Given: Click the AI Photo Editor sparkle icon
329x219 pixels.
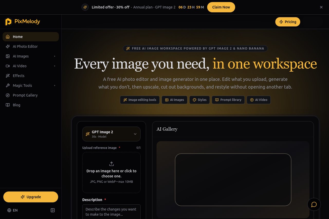Looking at the screenshot, I should [x=8, y=46].
